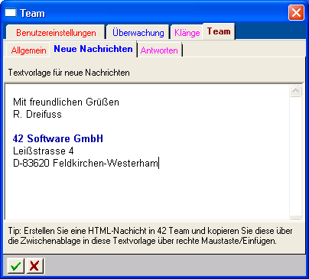
Task: Click the Team window title bar icon
Action: (x=11, y=13)
